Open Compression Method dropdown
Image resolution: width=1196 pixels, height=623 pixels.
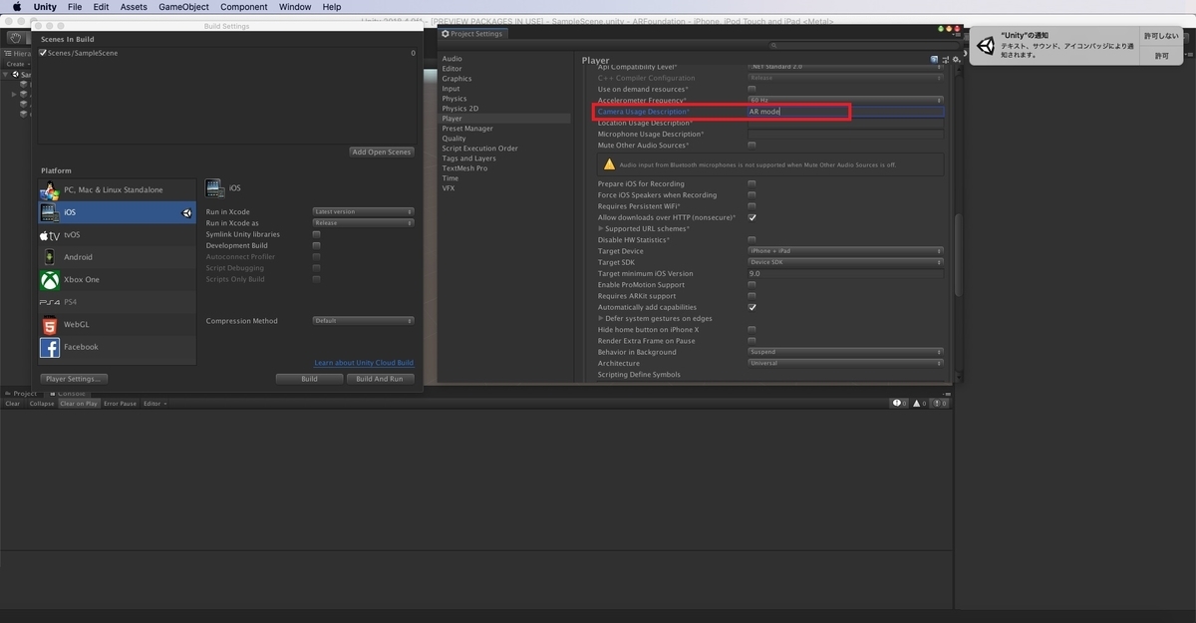point(363,321)
